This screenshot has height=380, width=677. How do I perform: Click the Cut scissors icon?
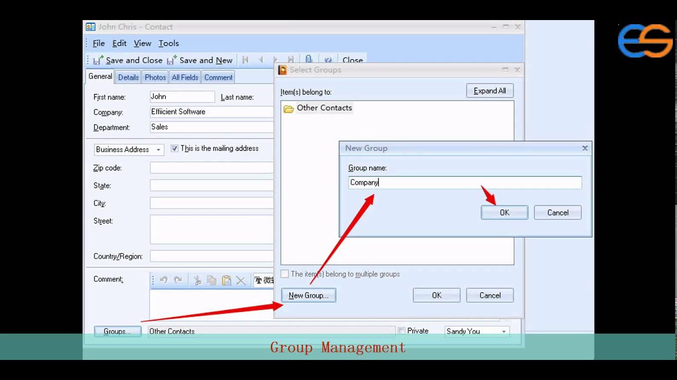coord(197,280)
